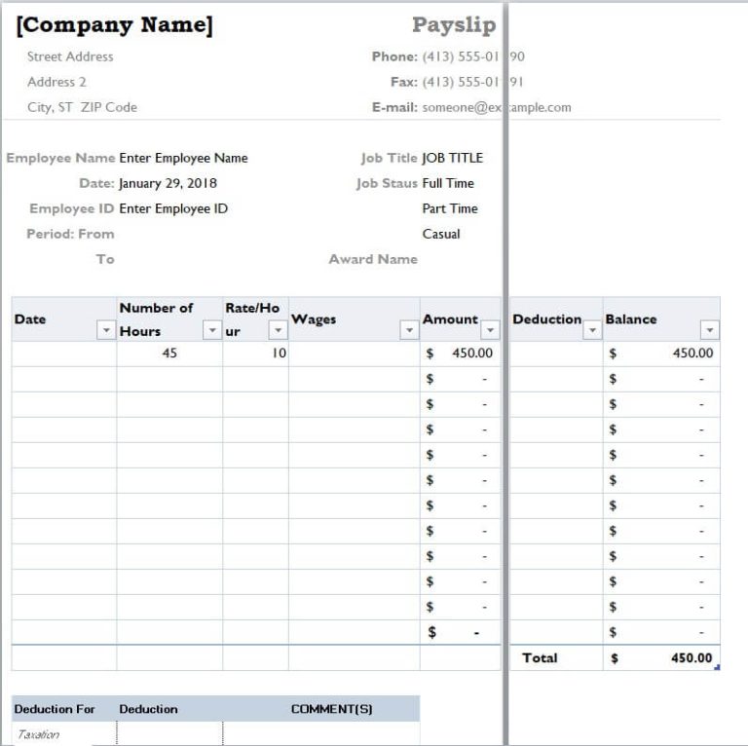Viewport: 748px width, 746px height.
Task: Click the Address 2 cell
Action: (x=56, y=82)
